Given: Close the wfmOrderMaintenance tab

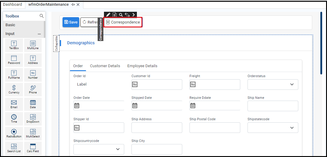Looking at the screenshot, I should tap(78, 5).
